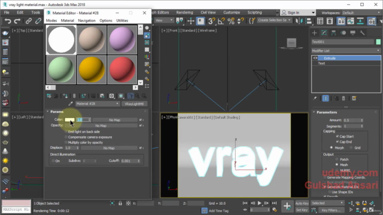The height and width of the screenshot is (215, 383).
Task: Open the Utilities wrench tab
Action: click(x=362, y=33)
